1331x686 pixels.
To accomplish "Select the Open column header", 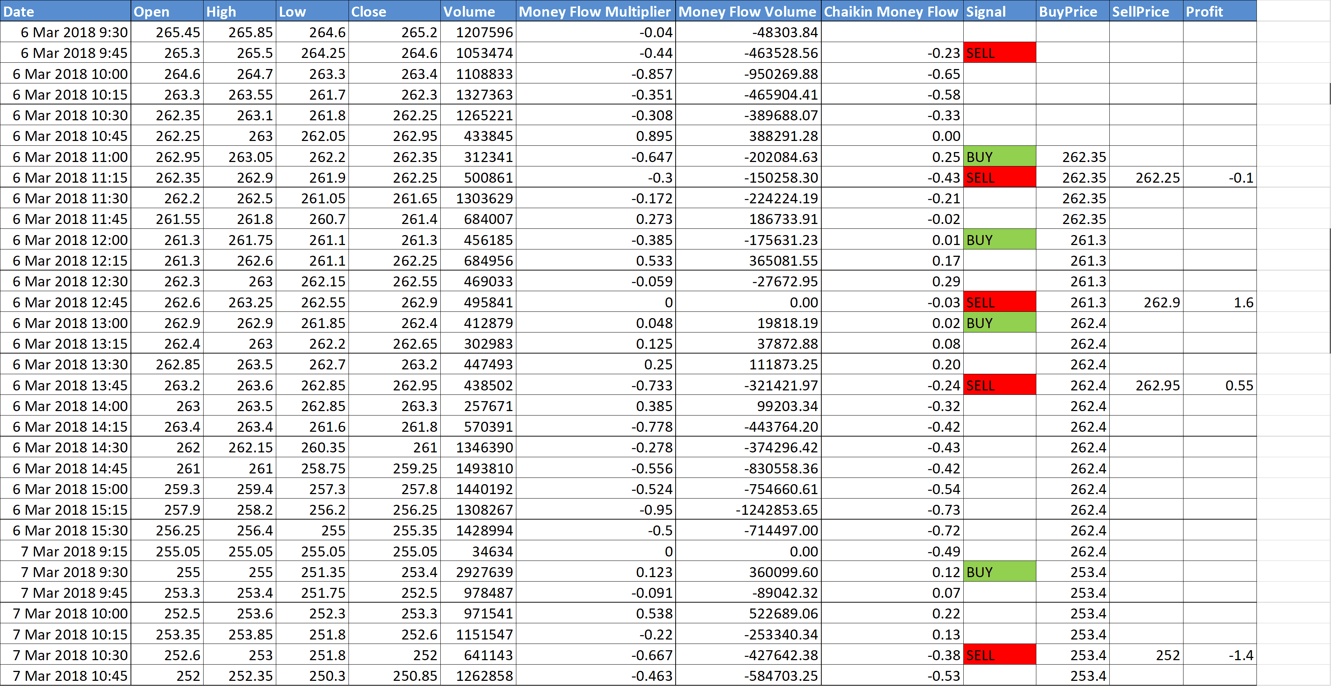I will (167, 11).
